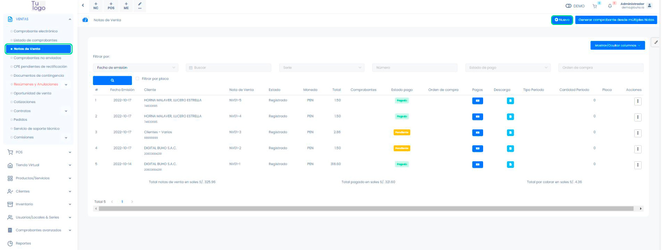This screenshot has height=250, width=662.
Task: Open the notifications bell icon
Action: (x=610, y=6)
